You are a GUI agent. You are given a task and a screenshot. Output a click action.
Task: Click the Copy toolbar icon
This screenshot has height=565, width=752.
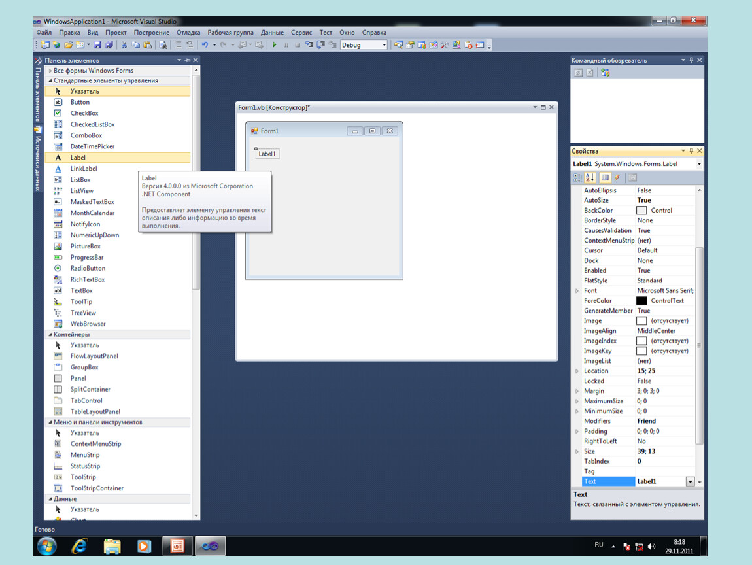[x=136, y=45]
